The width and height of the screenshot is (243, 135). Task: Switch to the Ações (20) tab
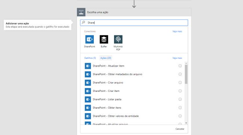[x=106, y=58]
